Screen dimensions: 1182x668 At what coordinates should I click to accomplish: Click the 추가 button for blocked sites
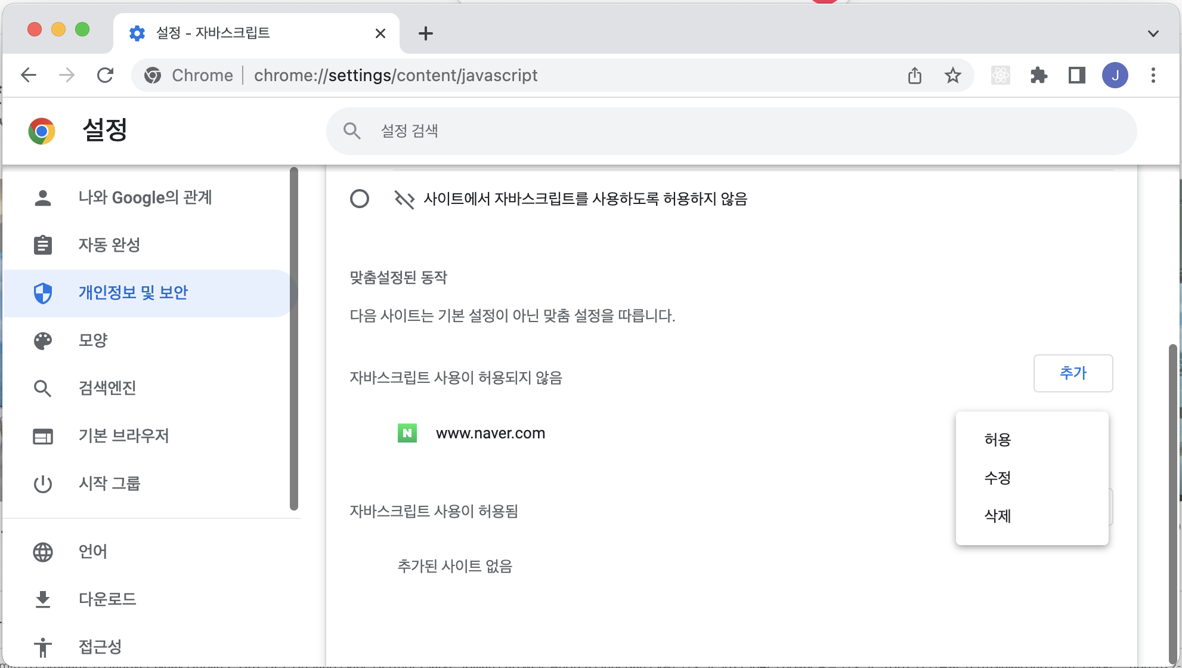tap(1072, 373)
